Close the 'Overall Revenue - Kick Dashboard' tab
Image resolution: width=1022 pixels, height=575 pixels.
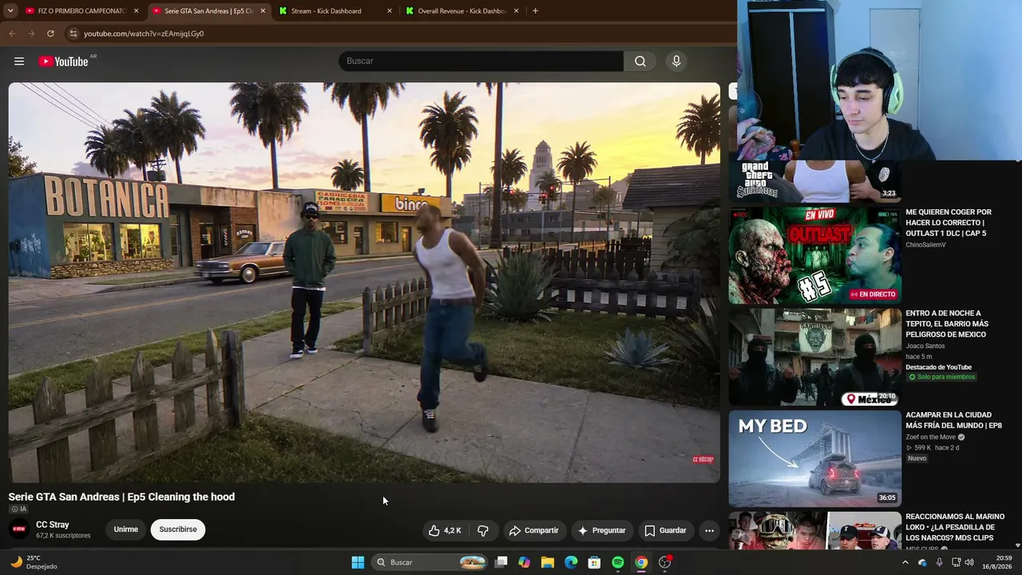point(516,11)
